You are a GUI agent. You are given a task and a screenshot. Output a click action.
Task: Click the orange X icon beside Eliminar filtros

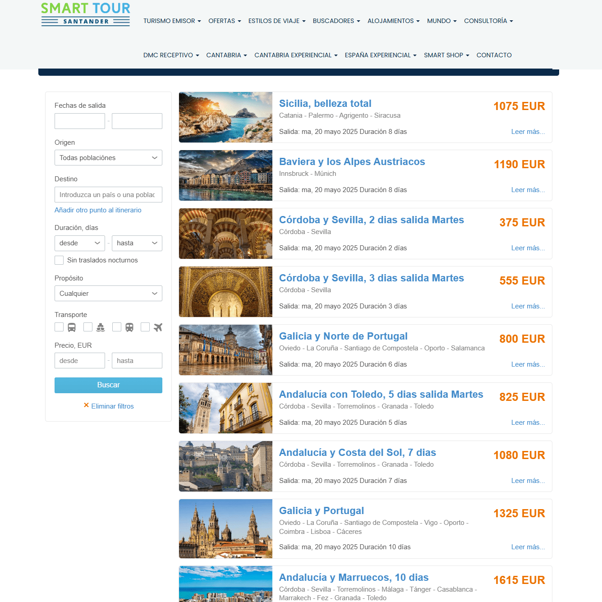pyautogui.click(x=86, y=405)
